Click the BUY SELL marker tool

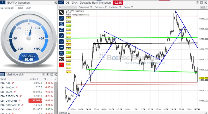point(61,53)
